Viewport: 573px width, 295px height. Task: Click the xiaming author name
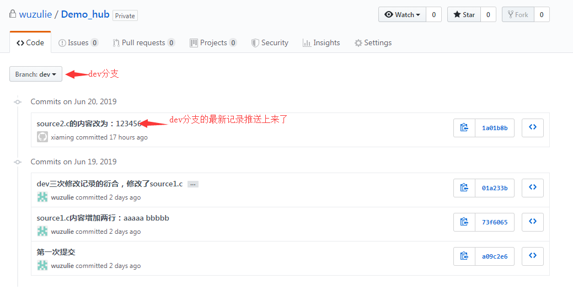[x=62, y=137]
